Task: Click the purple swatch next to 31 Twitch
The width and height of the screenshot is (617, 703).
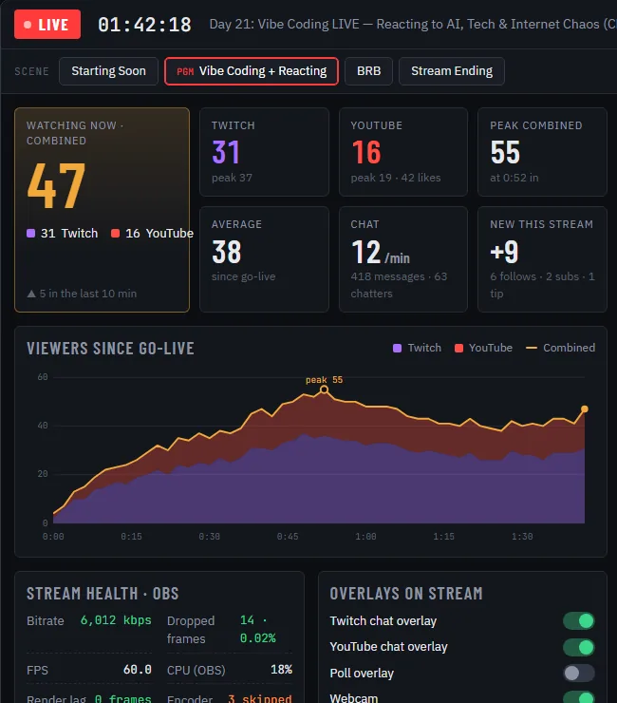Action: (31, 233)
